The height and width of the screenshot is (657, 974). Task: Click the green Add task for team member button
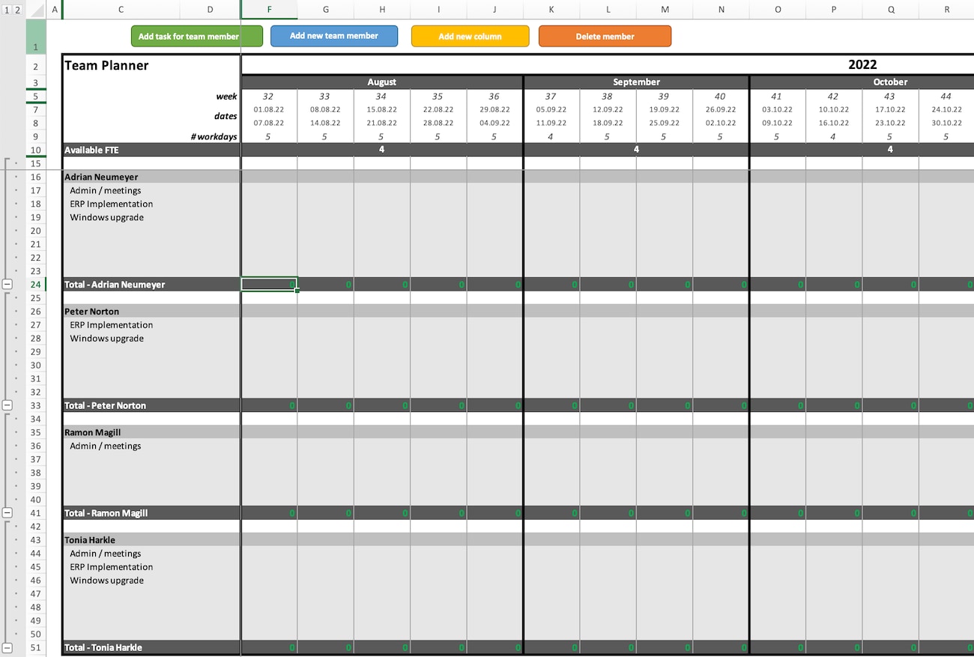(196, 36)
